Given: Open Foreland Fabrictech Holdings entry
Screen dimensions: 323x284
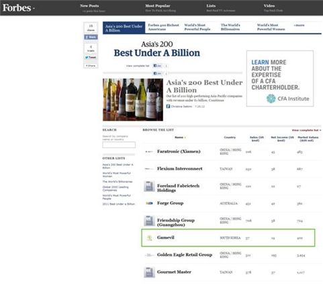Looking at the screenshot, I should (178, 188).
